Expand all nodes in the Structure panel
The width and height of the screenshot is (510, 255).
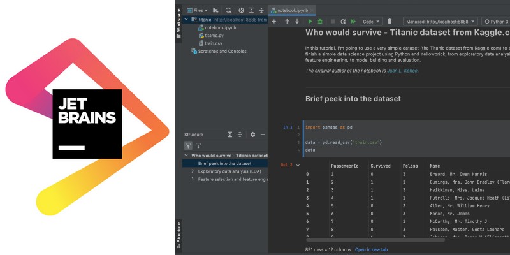tap(229, 135)
